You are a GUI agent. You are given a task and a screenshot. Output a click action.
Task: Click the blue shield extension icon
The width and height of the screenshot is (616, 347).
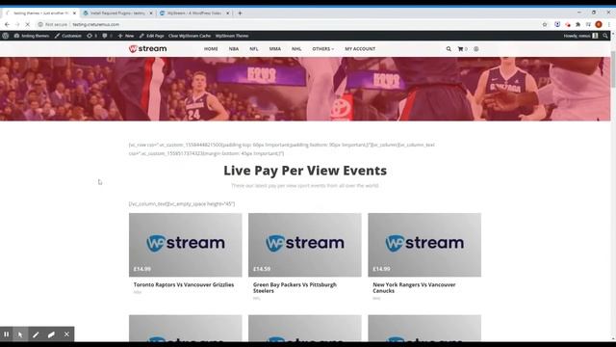pos(557,24)
